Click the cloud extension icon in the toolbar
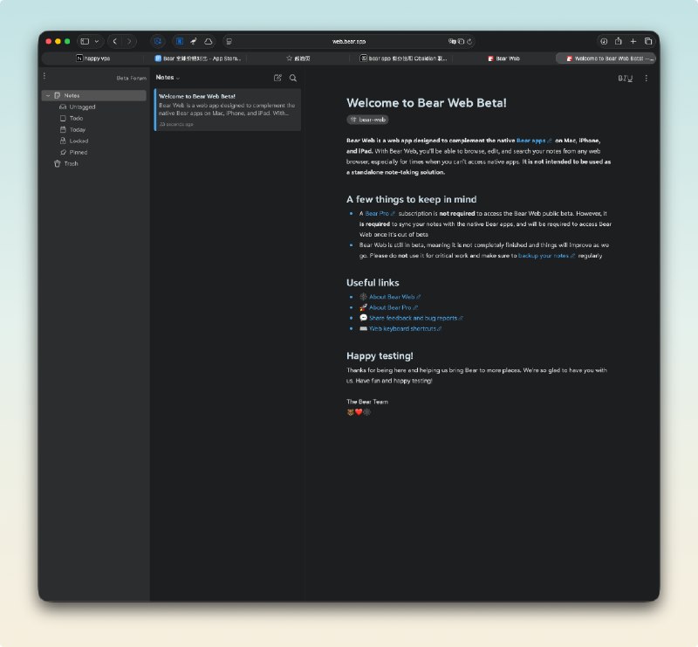This screenshot has height=647, width=698. pos(209,41)
